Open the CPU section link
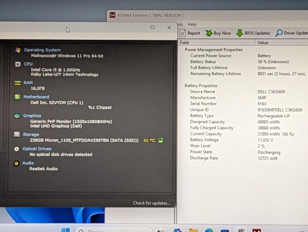Viewport: 308px width, 232px height. click(x=28, y=64)
